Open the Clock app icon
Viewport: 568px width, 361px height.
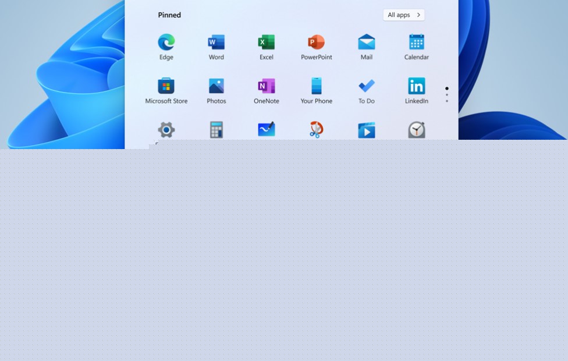click(x=416, y=129)
